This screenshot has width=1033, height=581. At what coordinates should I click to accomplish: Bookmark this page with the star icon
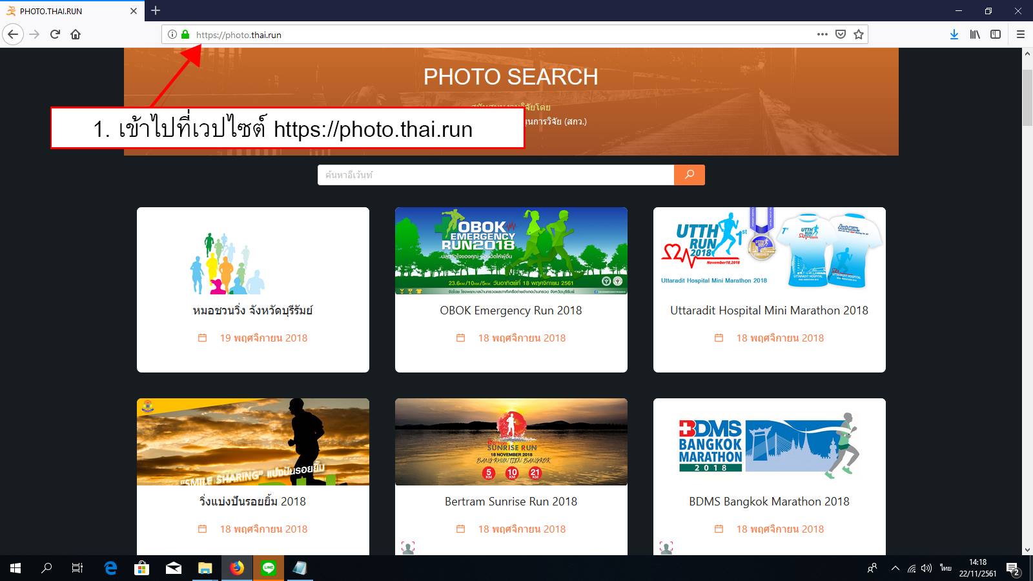click(x=859, y=34)
